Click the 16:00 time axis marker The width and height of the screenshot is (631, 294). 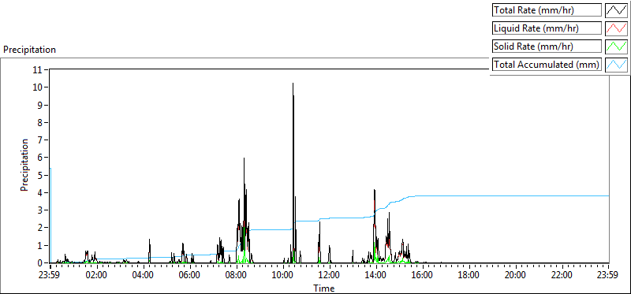click(423, 276)
